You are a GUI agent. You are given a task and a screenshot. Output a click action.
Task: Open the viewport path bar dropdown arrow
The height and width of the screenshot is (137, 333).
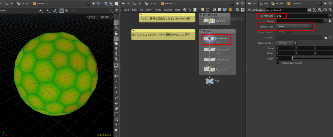[88, 4]
